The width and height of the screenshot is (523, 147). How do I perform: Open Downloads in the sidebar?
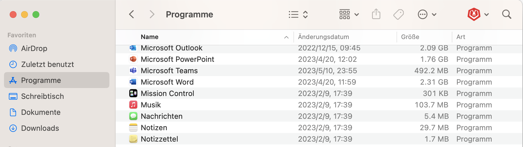point(40,128)
